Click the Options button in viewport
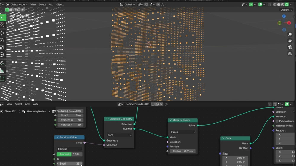This screenshot has width=296, height=166. 286,10
